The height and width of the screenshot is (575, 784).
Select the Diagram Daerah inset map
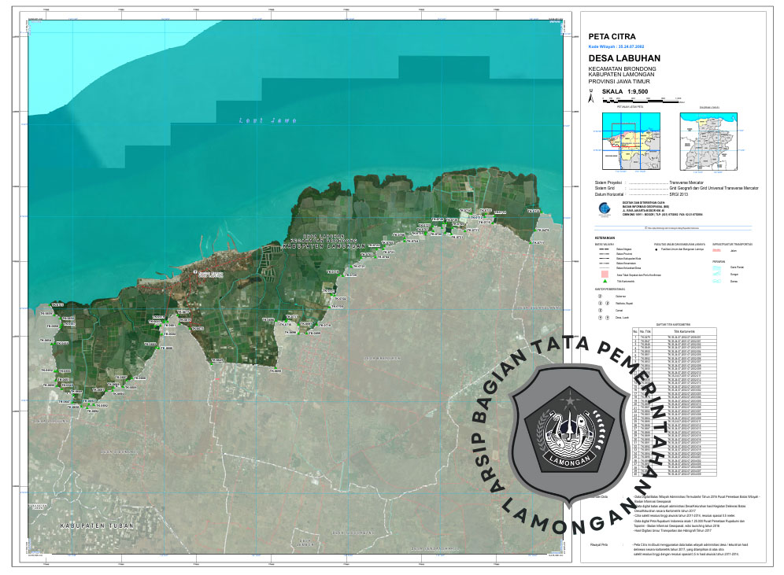click(x=710, y=141)
